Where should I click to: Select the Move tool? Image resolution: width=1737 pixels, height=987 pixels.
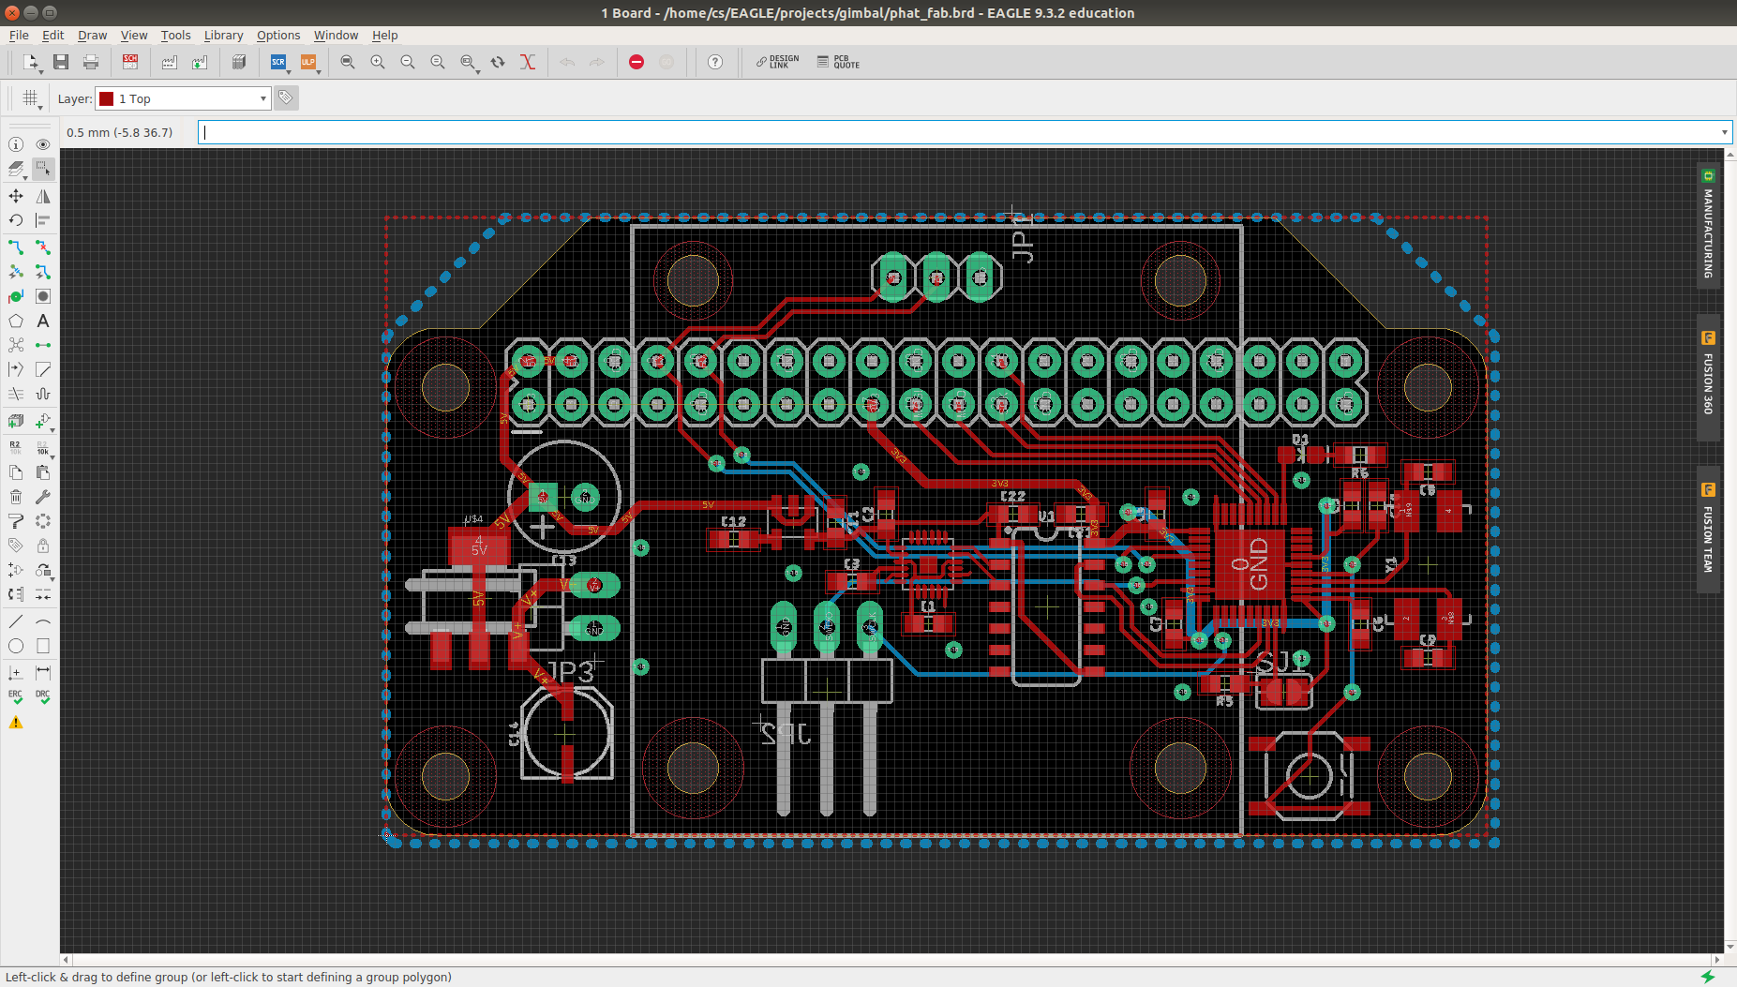[x=16, y=196]
